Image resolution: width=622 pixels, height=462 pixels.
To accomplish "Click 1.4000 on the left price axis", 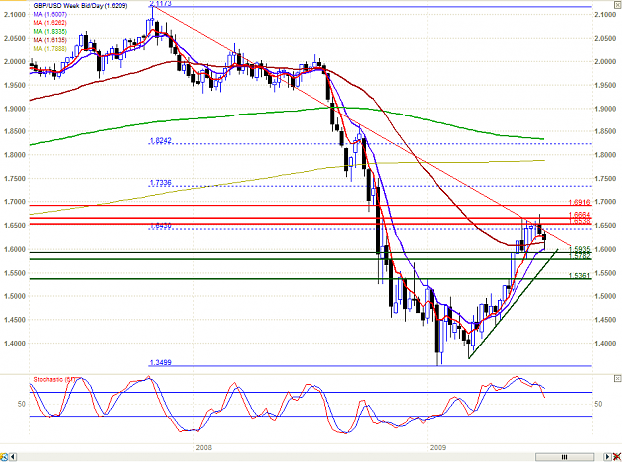I will [x=15, y=344].
